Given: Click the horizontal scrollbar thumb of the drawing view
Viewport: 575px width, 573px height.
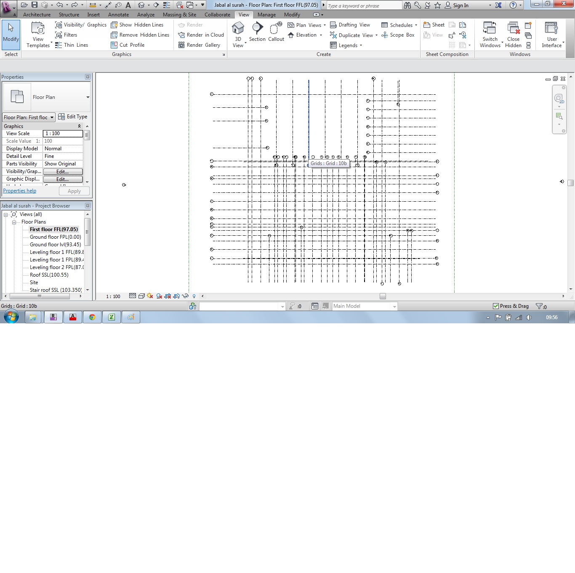Looking at the screenshot, I should coord(383,296).
